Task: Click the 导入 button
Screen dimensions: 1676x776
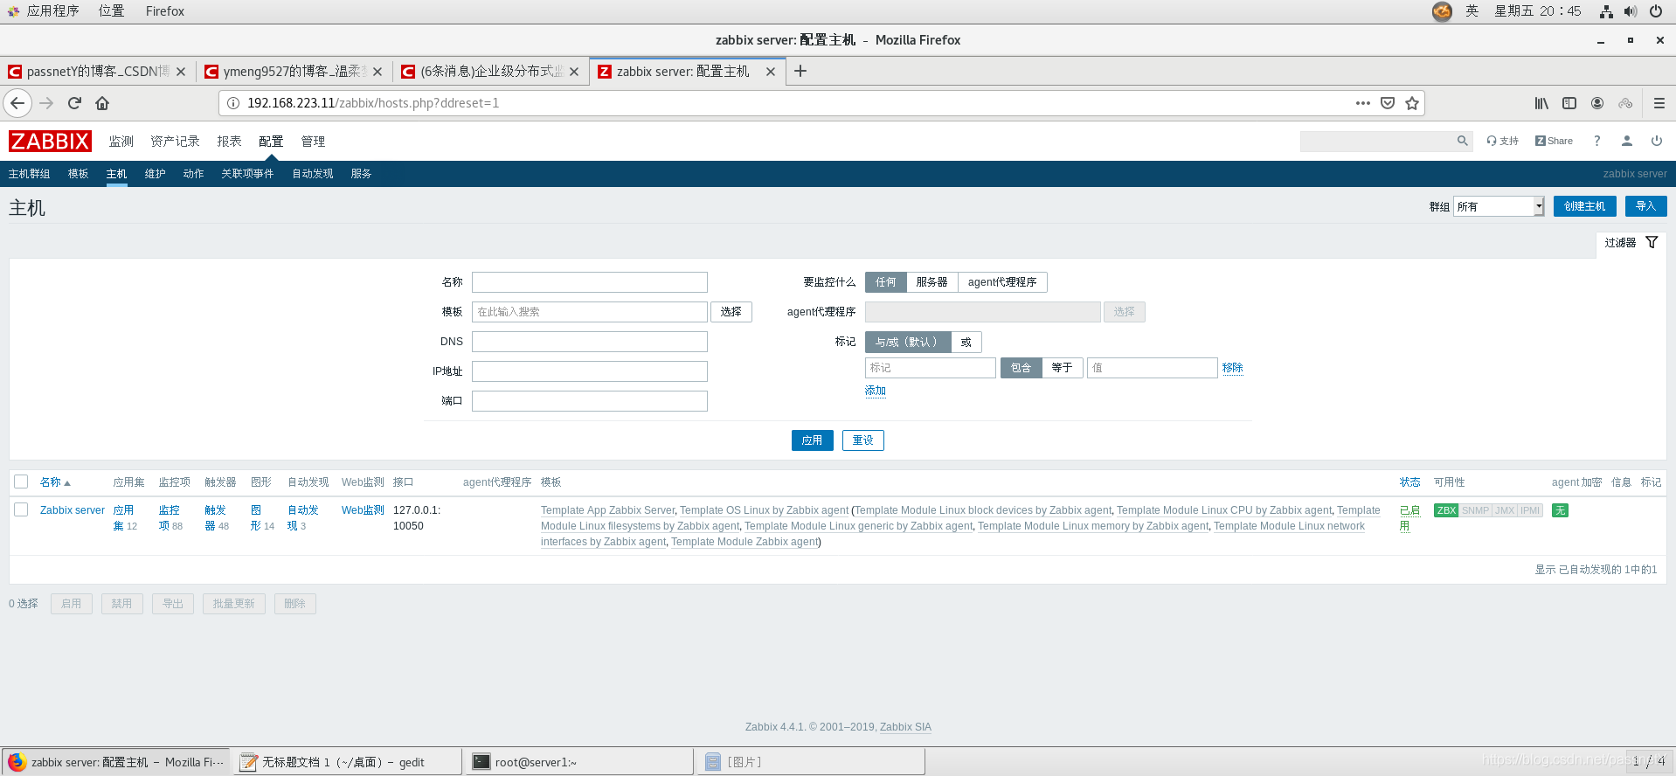Action: point(1645,206)
